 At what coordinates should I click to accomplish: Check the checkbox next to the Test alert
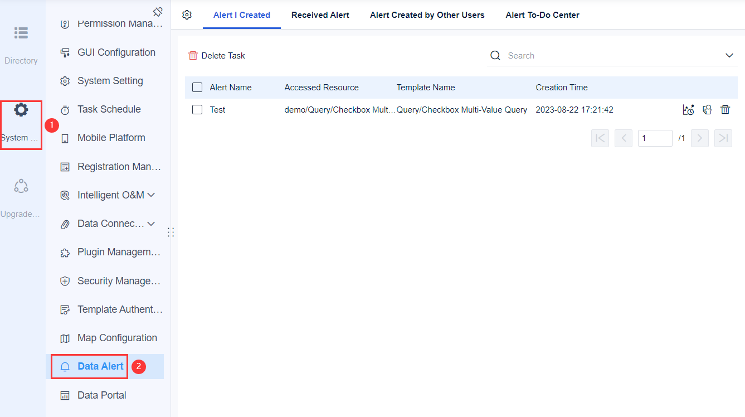click(197, 109)
